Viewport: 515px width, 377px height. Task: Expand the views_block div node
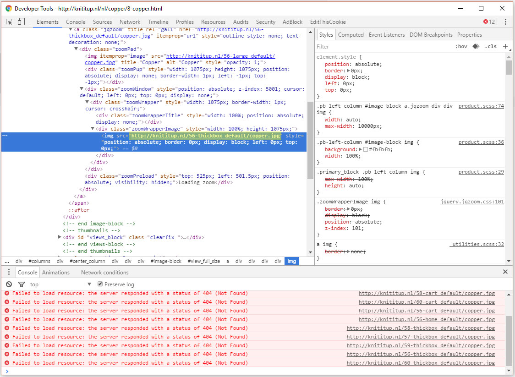click(60, 237)
